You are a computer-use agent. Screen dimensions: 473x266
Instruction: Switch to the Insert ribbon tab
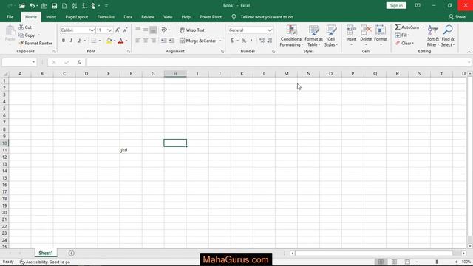click(51, 17)
